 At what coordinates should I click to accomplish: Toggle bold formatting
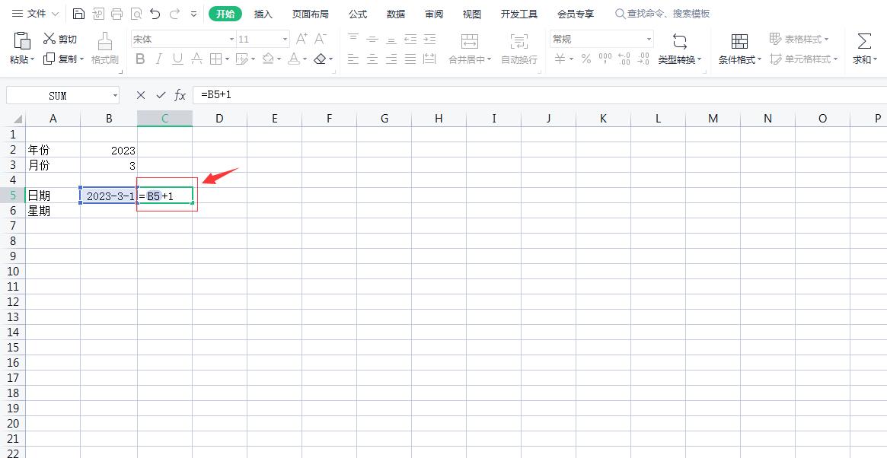139,59
